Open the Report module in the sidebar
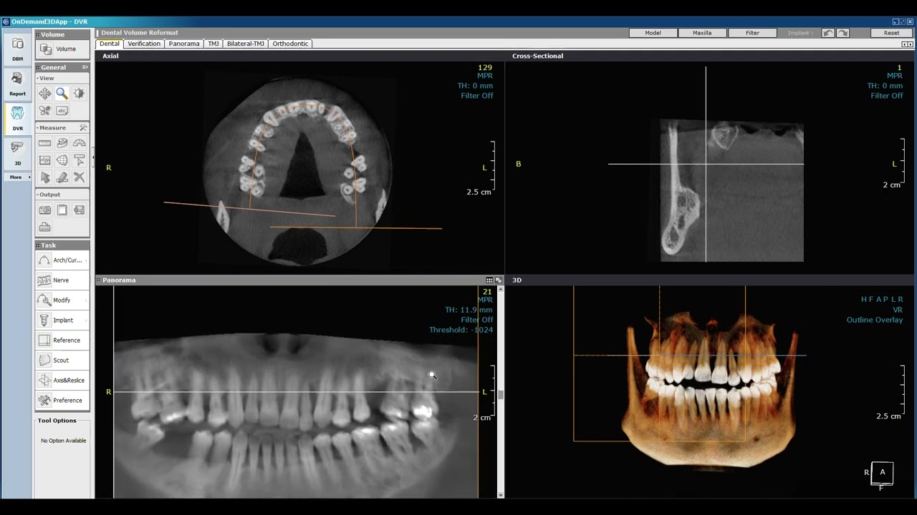 click(x=17, y=83)
